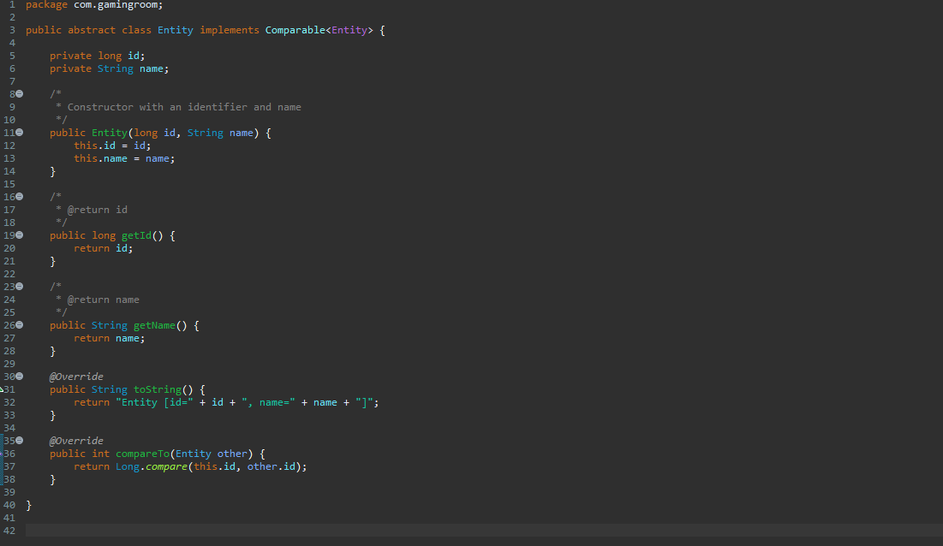Collapse the getName method fold marker
This screenshot has width=943, height=546.
click(19, 324)
